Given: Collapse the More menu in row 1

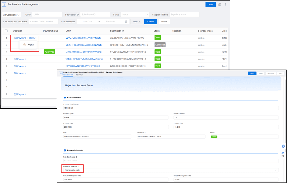Looking at the screenshot, I should click(33, 38).
